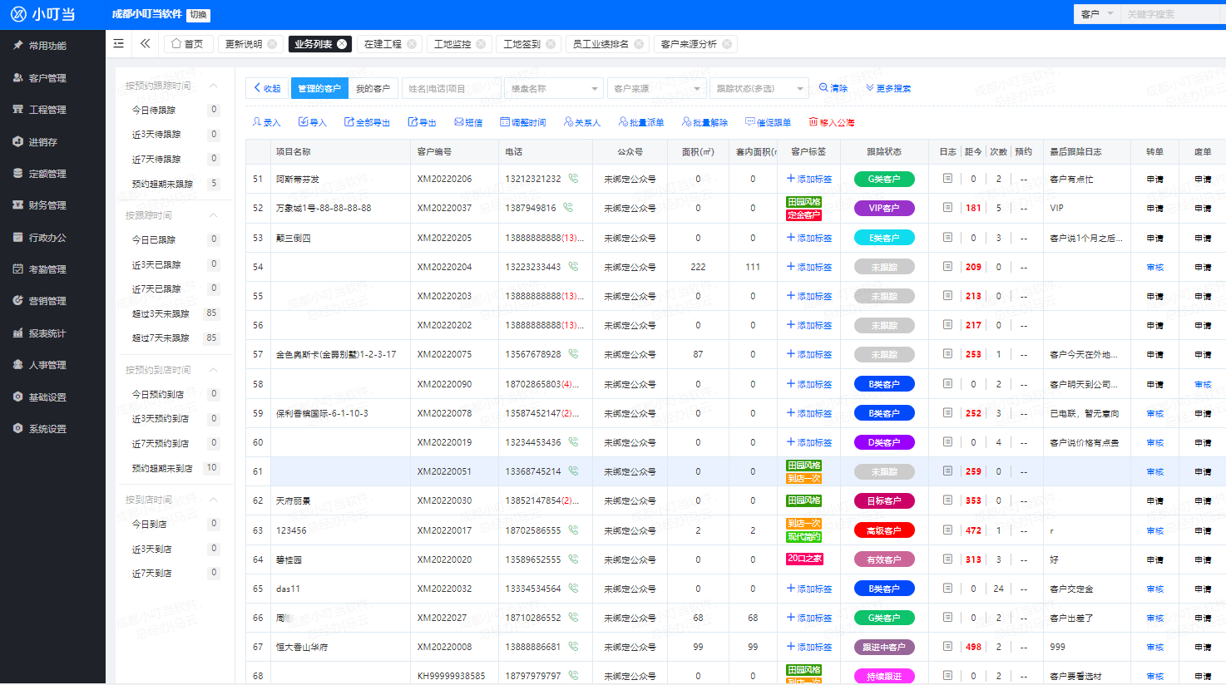
Task: Click the 移入公海 toolbar button
Action: 832,122
